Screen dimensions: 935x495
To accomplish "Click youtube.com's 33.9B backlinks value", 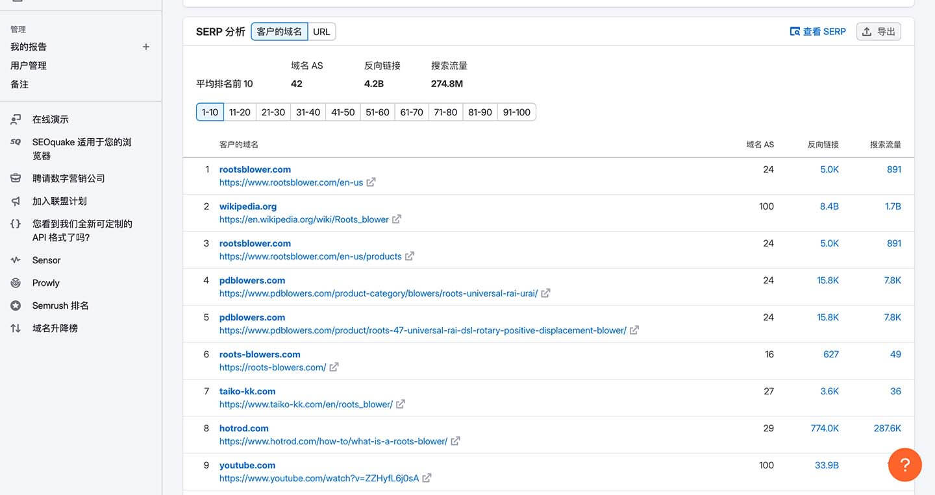I will click(827, 465).
